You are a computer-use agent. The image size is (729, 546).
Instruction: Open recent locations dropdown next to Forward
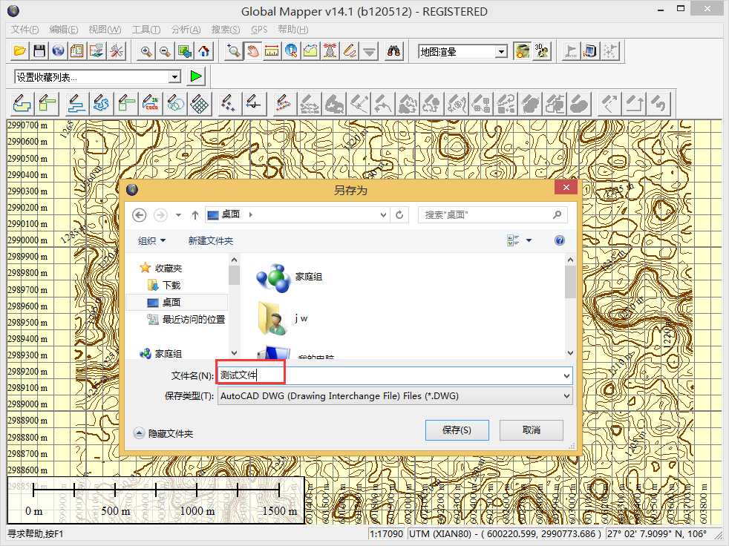pyautogui.click(x=178, y=214)
